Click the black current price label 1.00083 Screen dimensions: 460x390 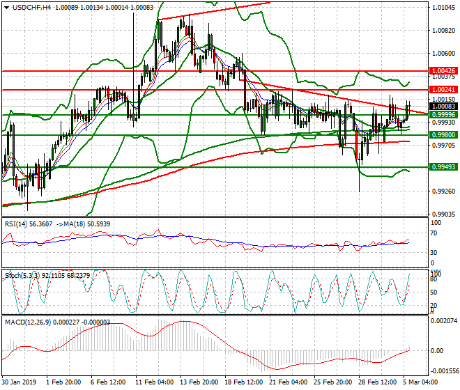tap(443, 107)
